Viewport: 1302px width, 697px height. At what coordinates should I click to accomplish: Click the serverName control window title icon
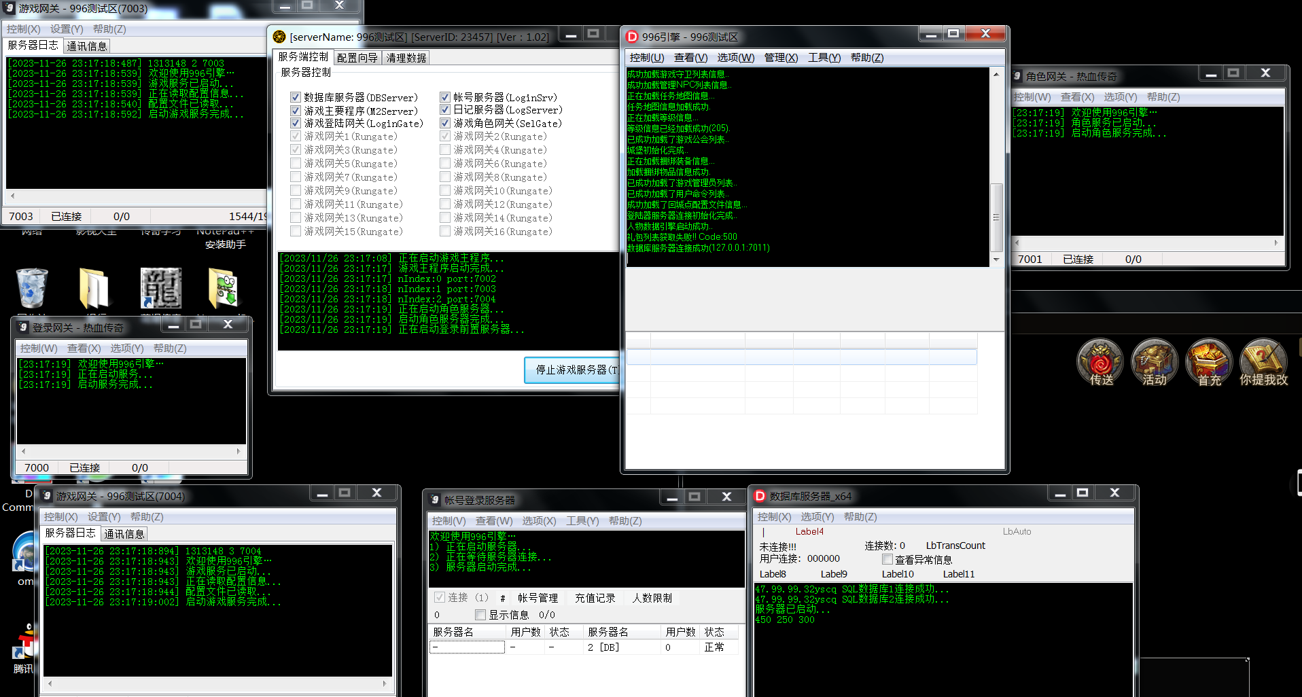coord(279,37)
